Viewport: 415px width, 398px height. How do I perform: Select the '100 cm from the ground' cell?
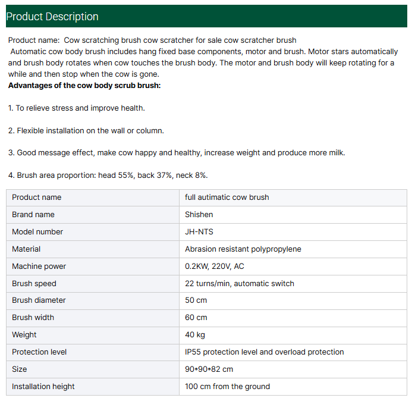click(228, 387)
